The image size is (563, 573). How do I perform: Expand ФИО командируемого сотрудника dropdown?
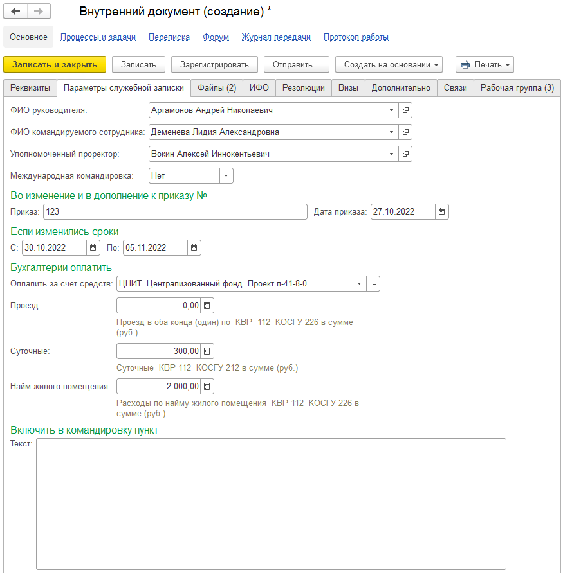click(391, 132)
